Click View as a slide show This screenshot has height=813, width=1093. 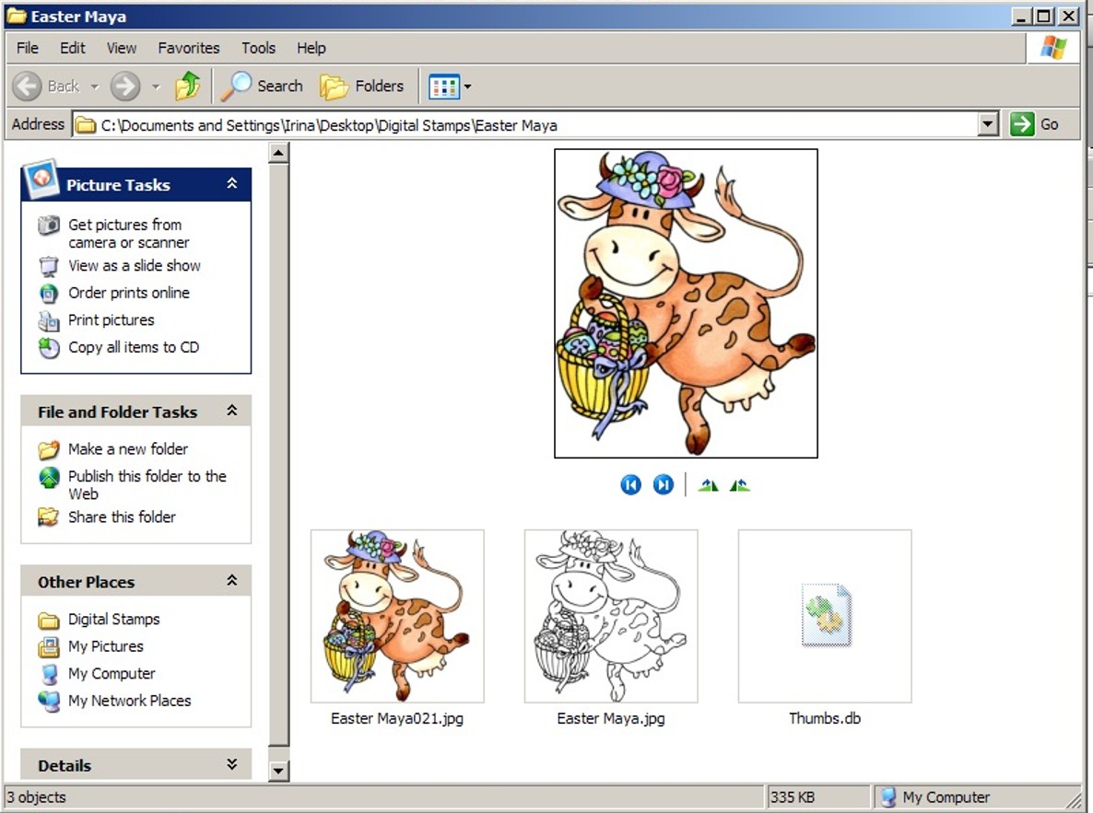pyautogui.click(x=135, y=265)
